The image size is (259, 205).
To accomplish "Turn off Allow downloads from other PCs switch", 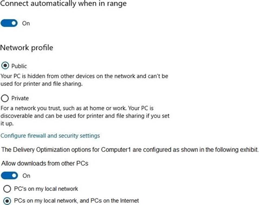I will tap(9, 176).
